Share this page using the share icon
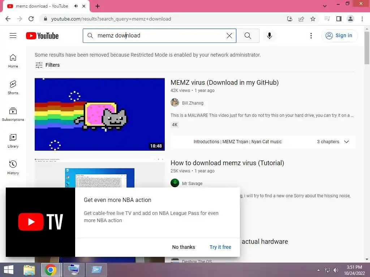 (x=301, y=19)
